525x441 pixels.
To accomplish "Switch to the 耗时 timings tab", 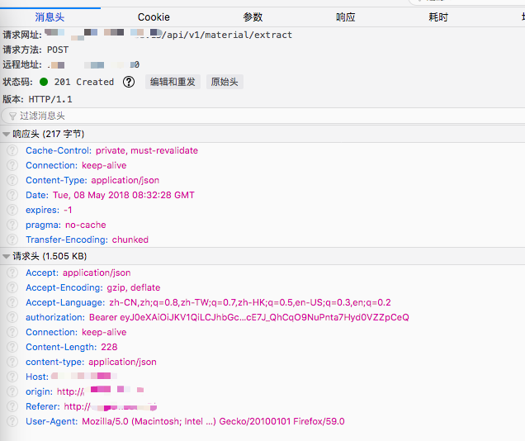I will (438, 17).
